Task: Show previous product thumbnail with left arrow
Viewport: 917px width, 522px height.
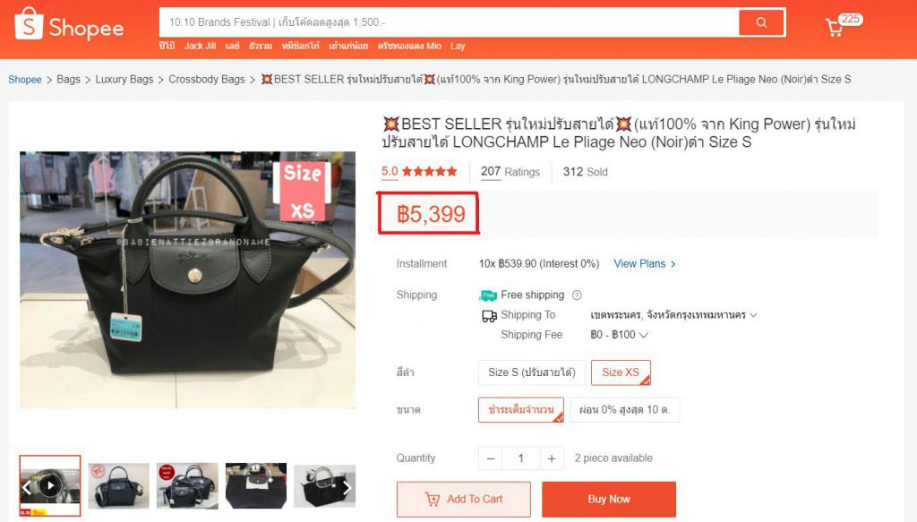Action: coord(27,488)
